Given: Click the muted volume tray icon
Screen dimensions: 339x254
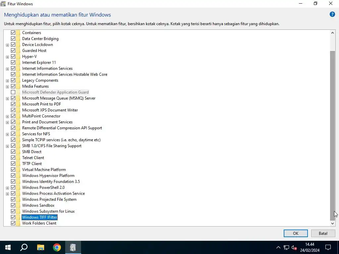Looking at the screenshot, I should point(294,247).
